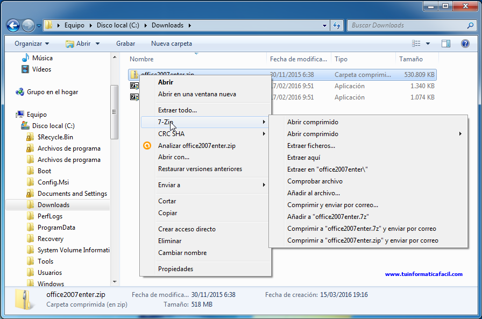Viewport: 482px width, 319px height.
Task: Choose Extraer todo... from context menu
Action: click(x=205, y=110)
